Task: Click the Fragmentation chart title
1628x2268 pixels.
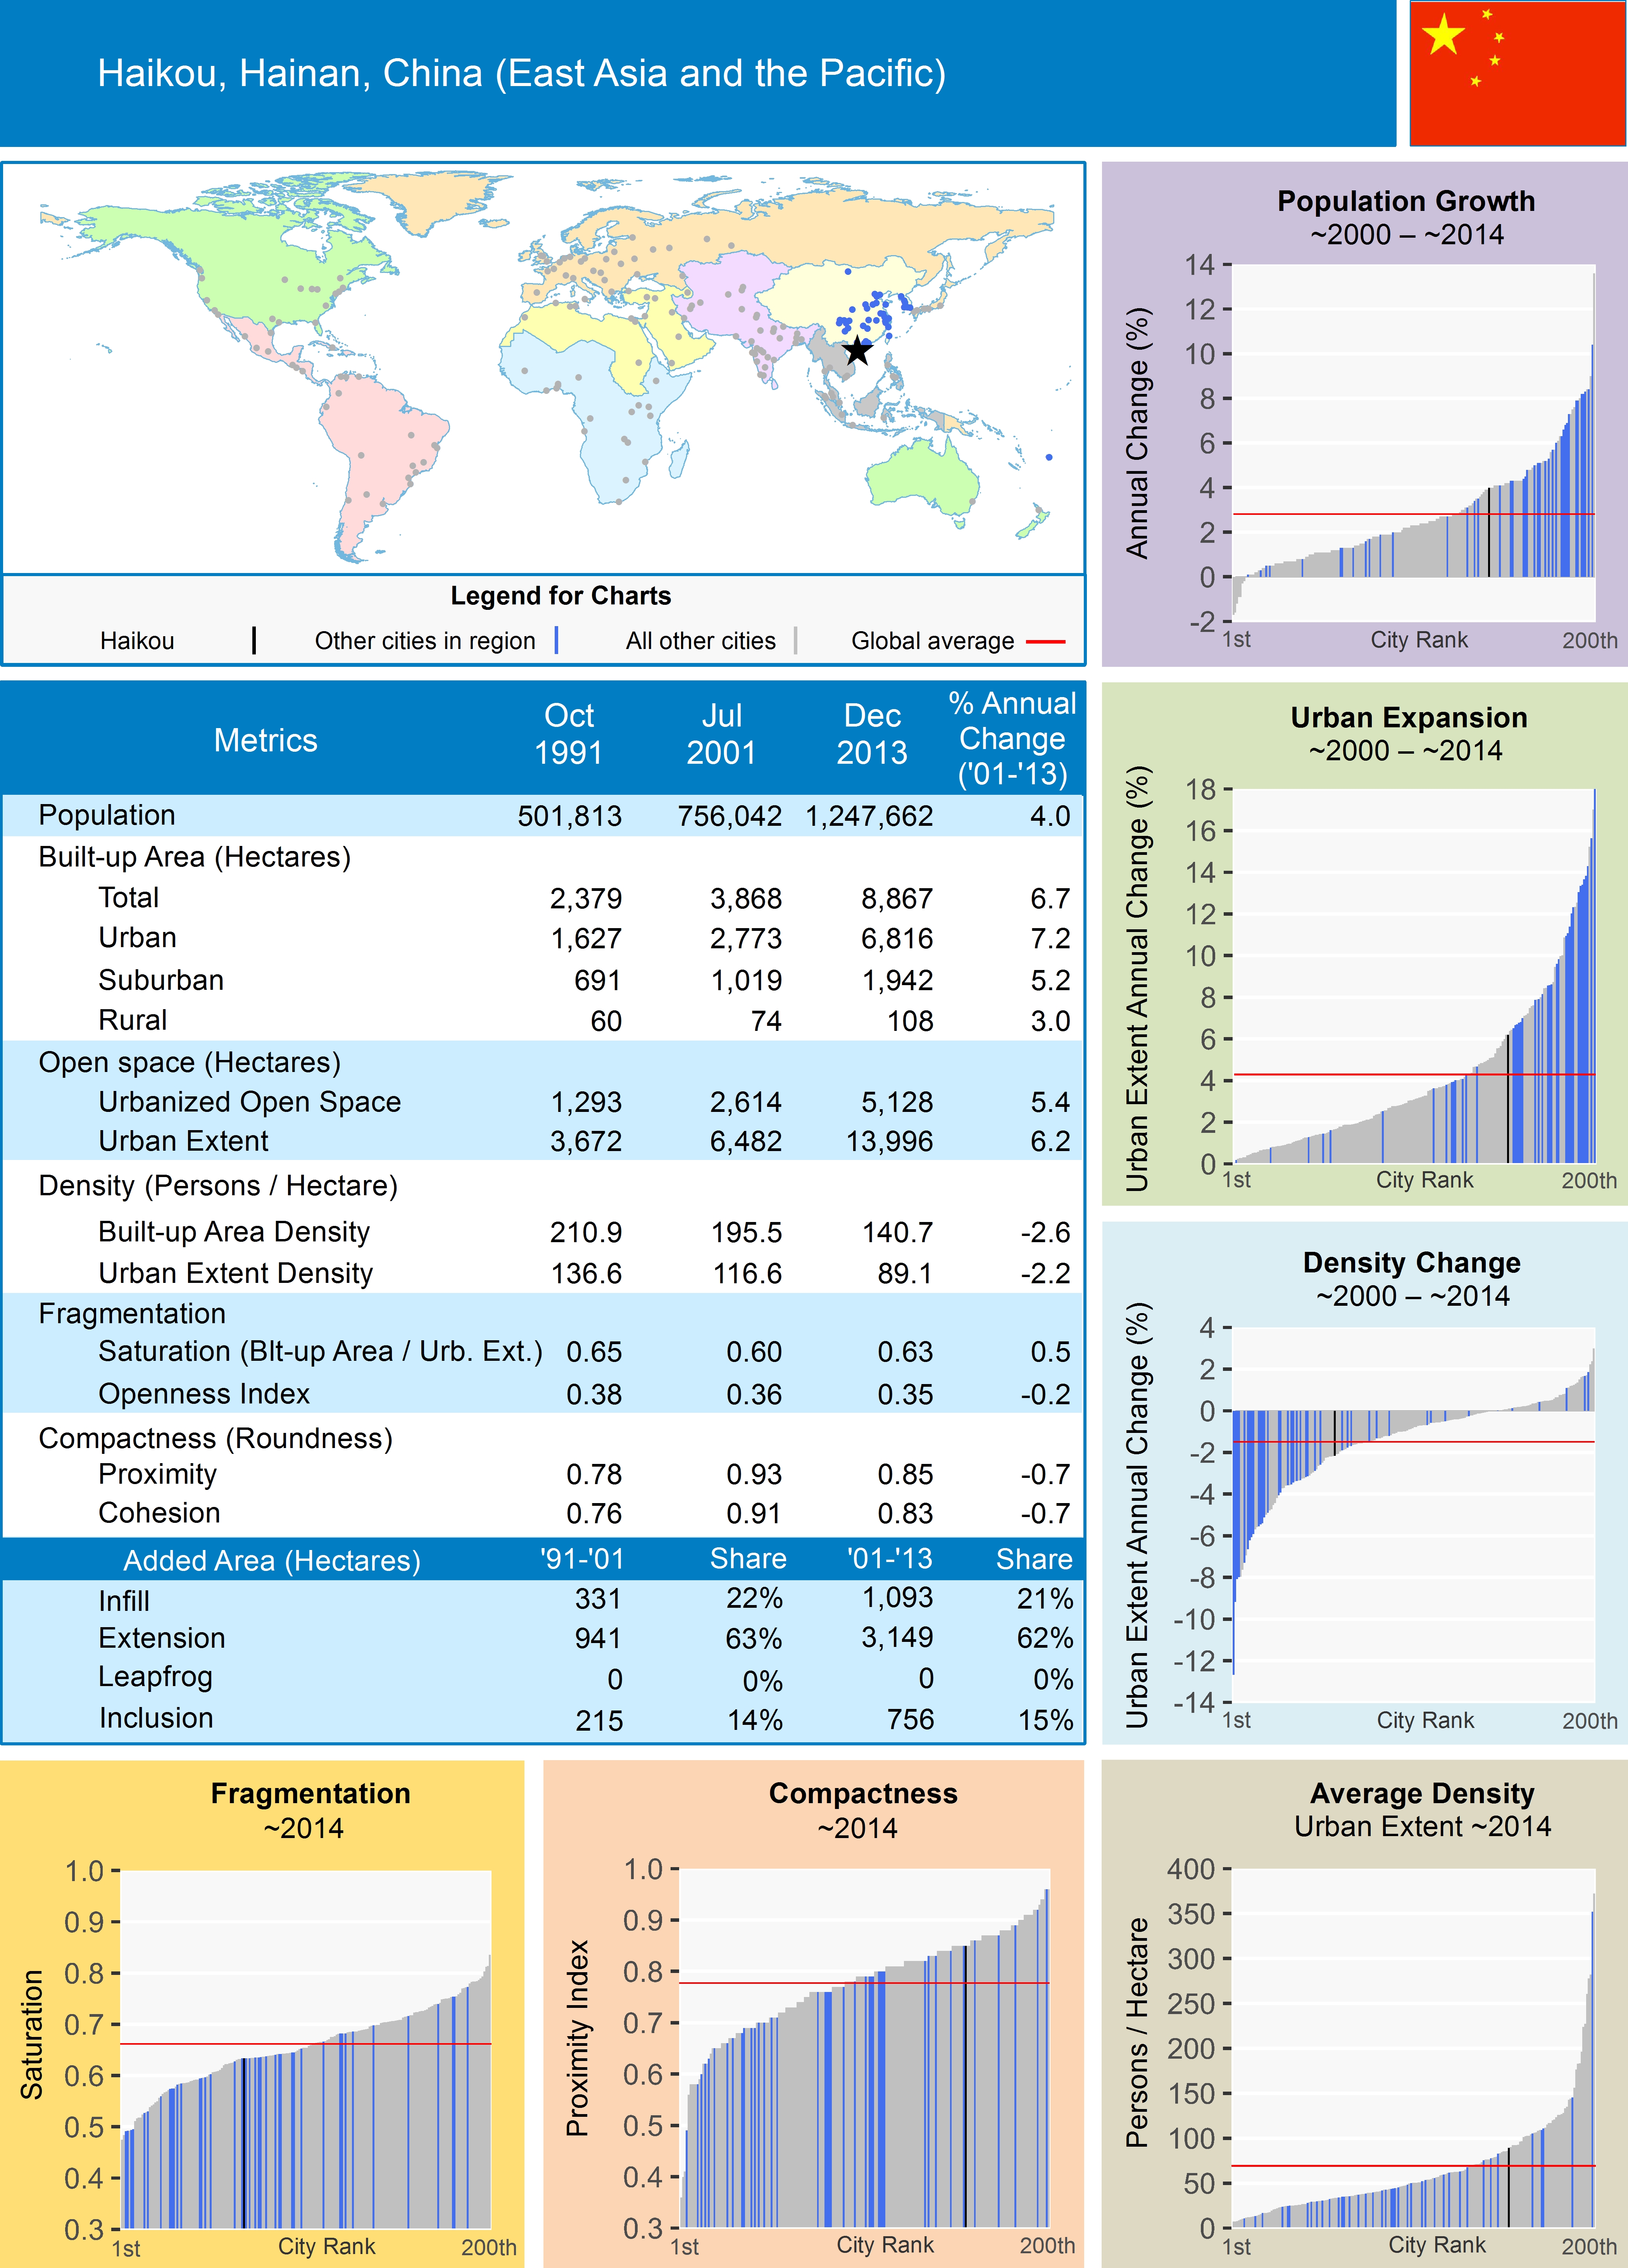Action: click(310, 1793)
